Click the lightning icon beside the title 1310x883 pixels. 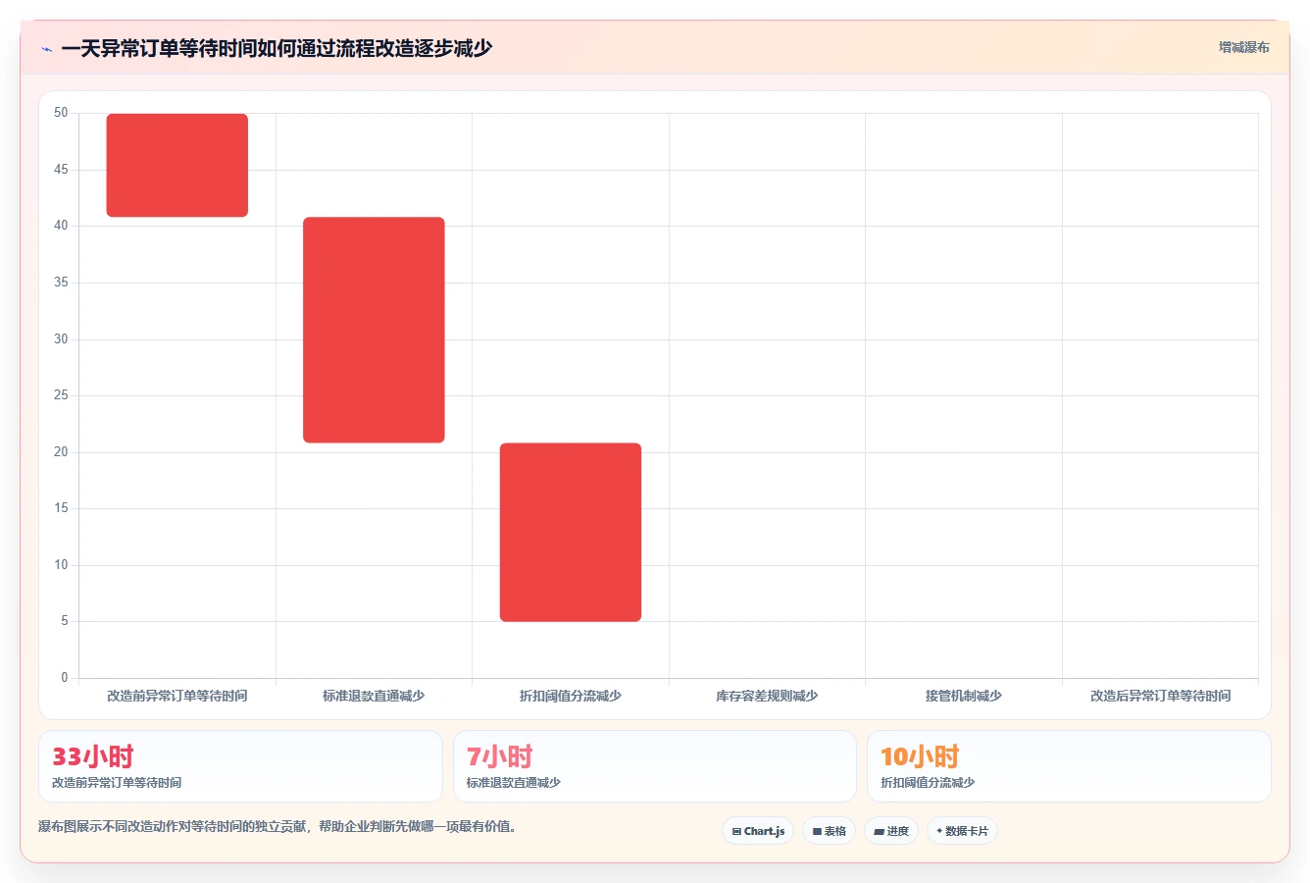(46, 49)
